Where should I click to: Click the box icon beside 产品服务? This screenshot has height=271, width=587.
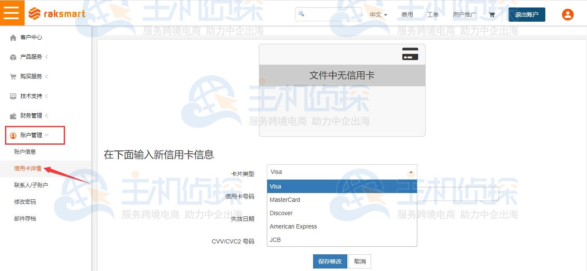pyautogui.click(x=13, y=57)
